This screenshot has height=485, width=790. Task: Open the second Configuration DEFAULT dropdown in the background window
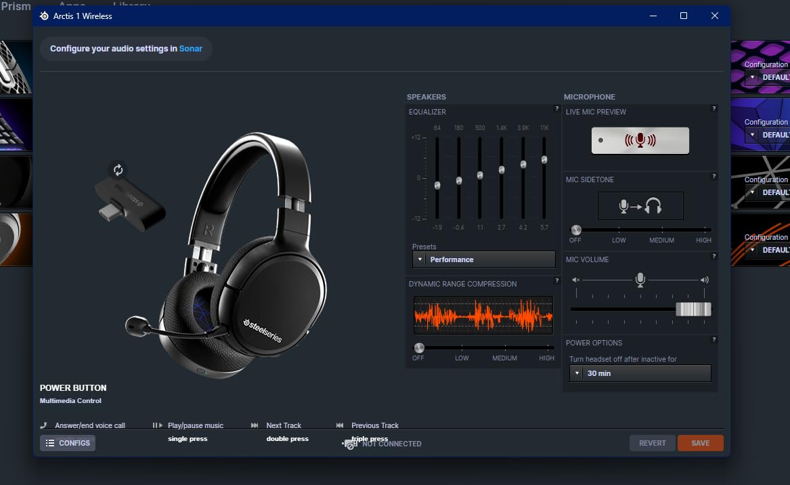pos(767,135)
